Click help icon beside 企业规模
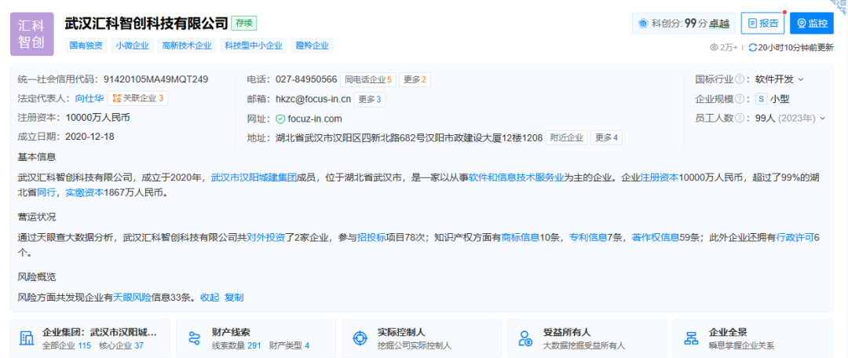This screenshot has height=358, width=848. tap(739, 99)
